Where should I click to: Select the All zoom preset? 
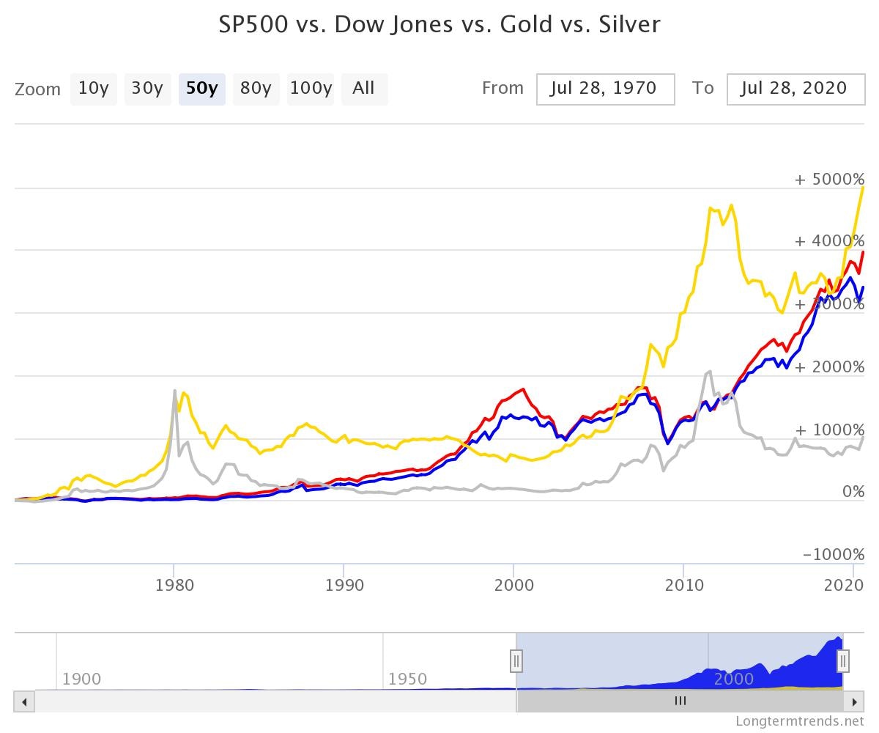(364, 88)
